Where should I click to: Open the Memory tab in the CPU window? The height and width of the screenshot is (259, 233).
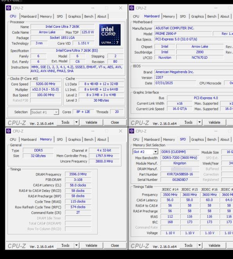click(x=46, y=16)
